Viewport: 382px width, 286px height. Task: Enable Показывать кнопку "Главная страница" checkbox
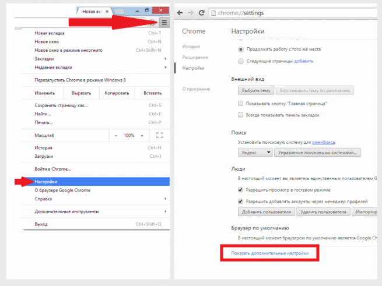click(240, 104)
